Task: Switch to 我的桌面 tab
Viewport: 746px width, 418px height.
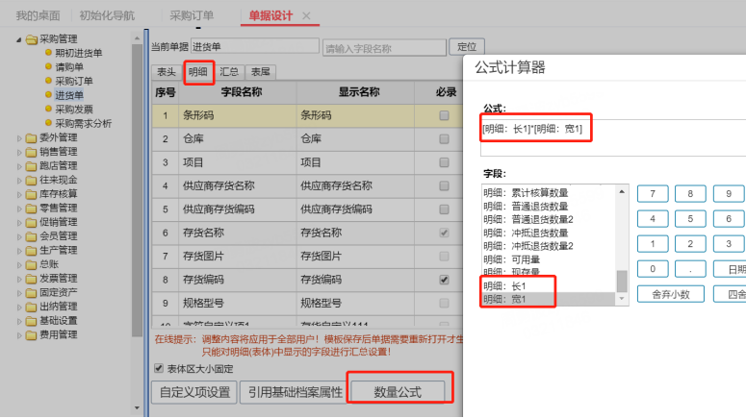Action: pyautogui.click(x=39, y=15)
